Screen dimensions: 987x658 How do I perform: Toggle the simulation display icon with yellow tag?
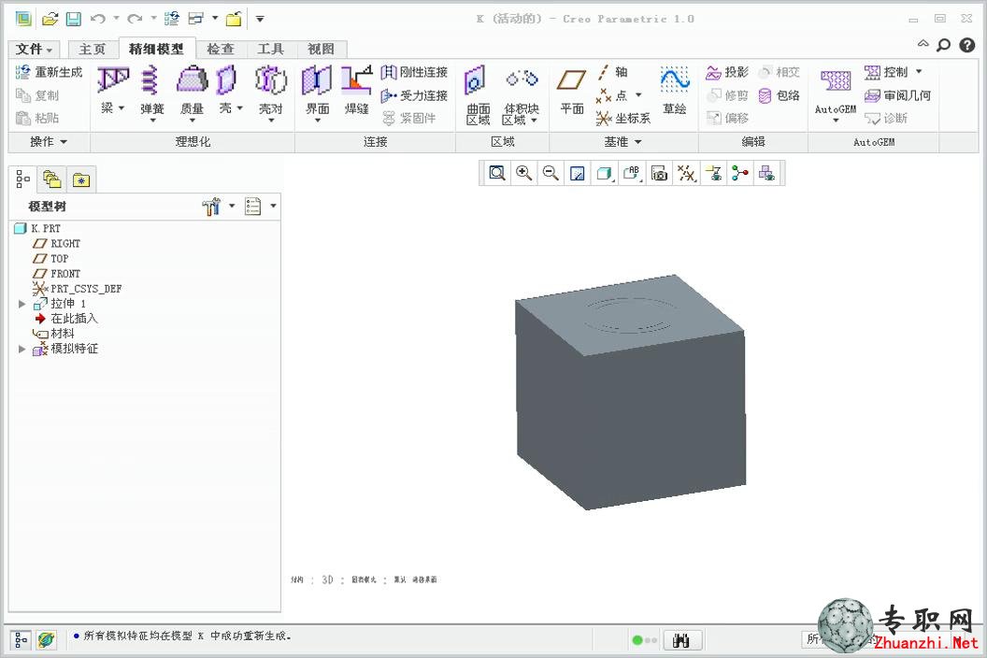(714, 173)
